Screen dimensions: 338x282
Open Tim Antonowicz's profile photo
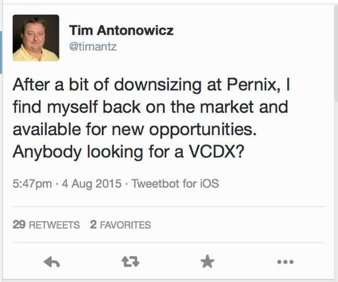36,38
